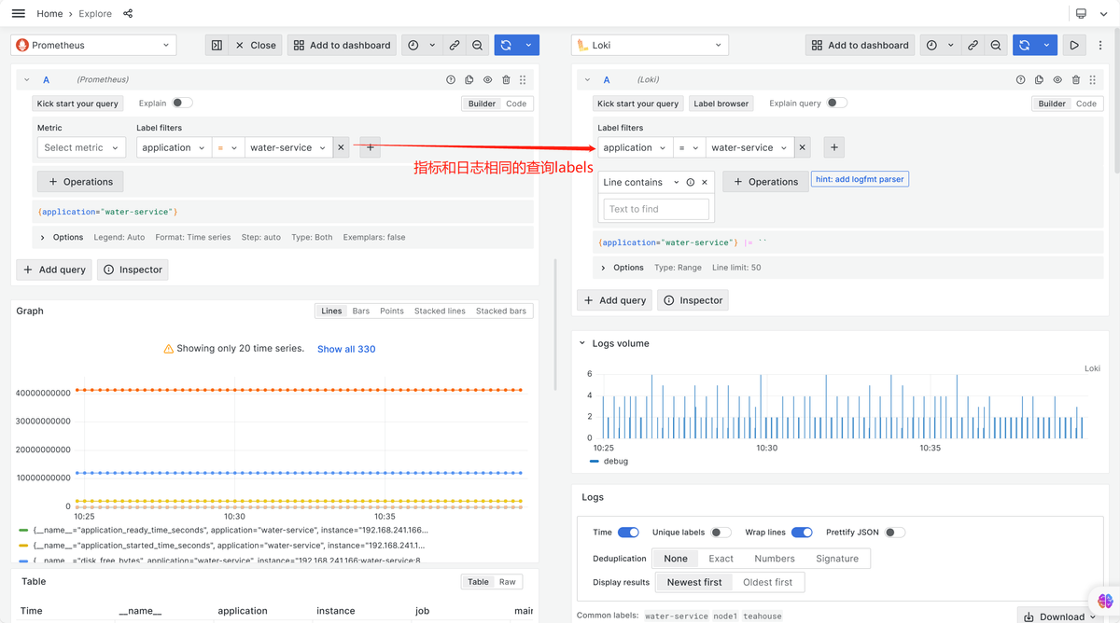Select Oldest first display order
1120x623 pixels.
coord(767,582)
